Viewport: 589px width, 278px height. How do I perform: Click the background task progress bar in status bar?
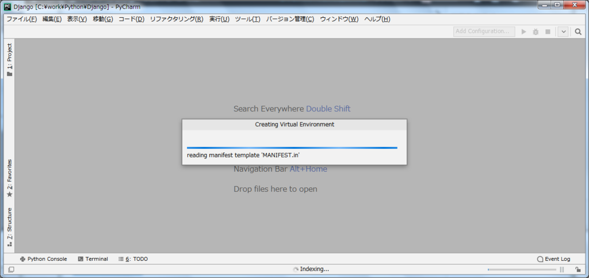(522, 269)
